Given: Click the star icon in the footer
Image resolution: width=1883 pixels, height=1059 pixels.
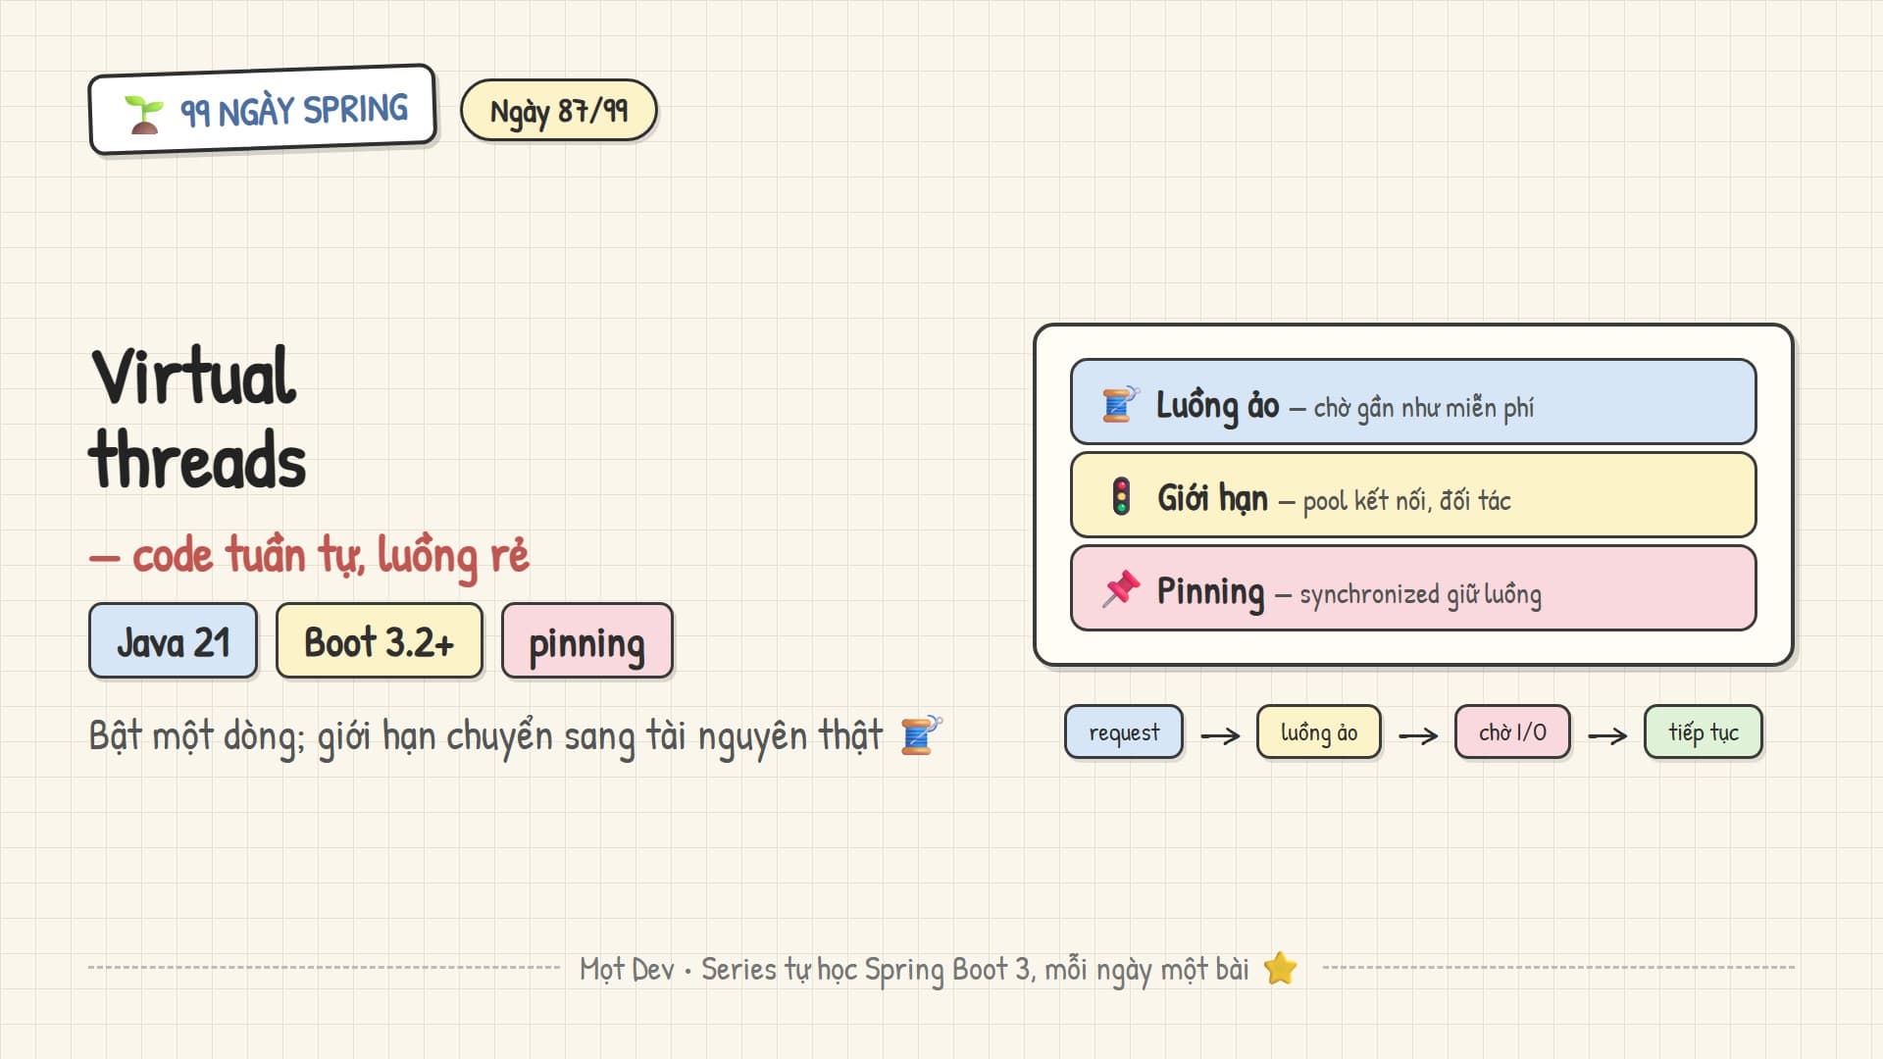Looking at the screenshot, I should pyautogui.click(x=1280, y=969).
